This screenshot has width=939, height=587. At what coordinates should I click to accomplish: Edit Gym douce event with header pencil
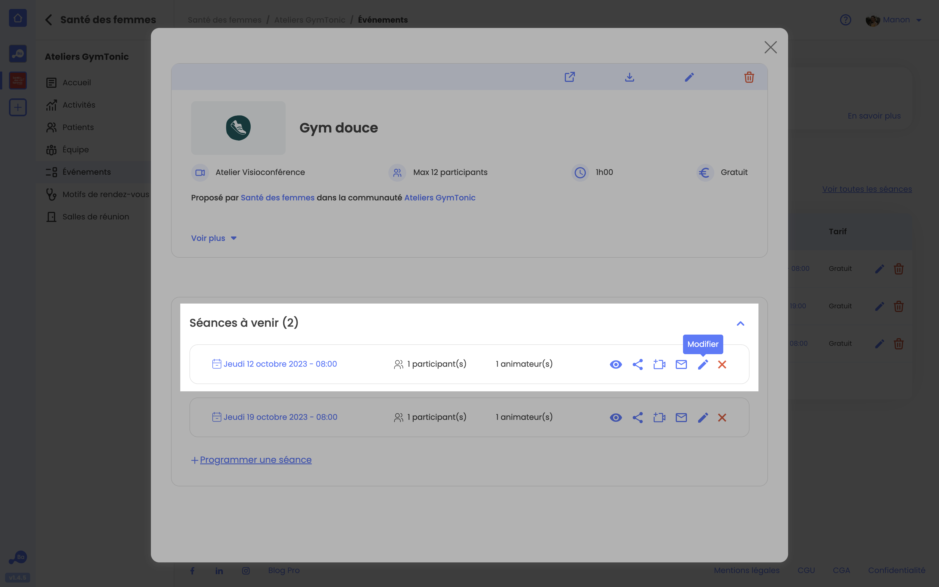[689, 77]
